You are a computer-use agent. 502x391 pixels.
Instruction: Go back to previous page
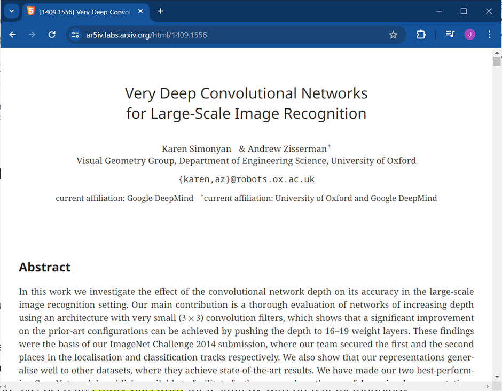[x=12, y=35]
